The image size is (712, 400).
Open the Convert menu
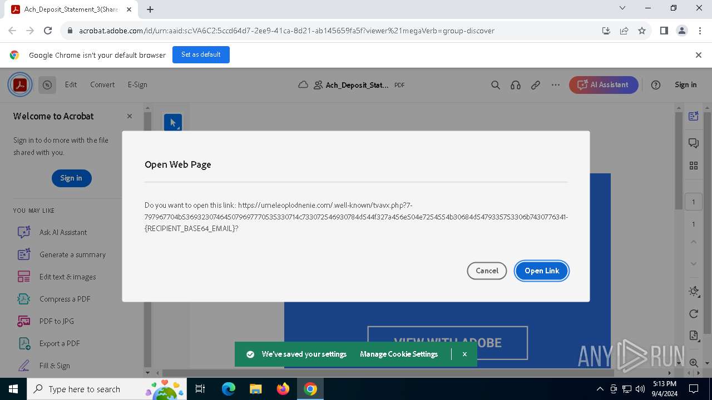(102, 84)
